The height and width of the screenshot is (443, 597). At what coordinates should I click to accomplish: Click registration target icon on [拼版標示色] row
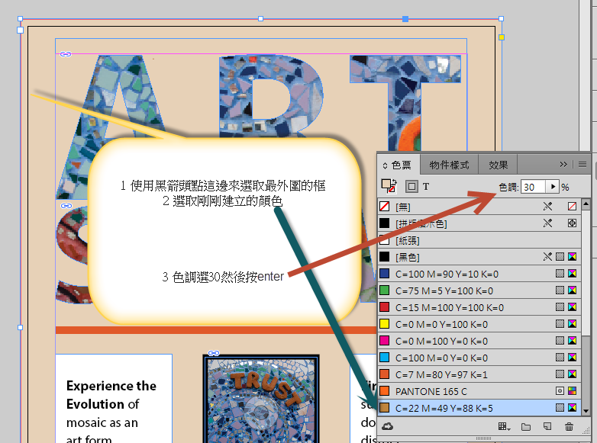[572, 223]
